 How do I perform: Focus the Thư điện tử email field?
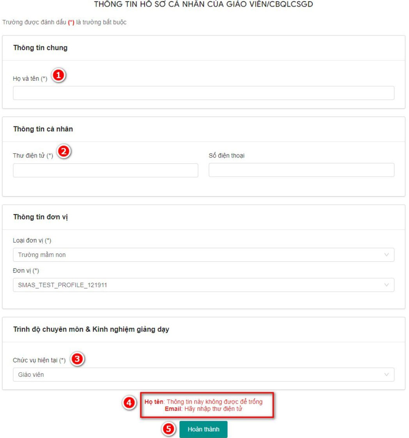click(x=106, y=170)
